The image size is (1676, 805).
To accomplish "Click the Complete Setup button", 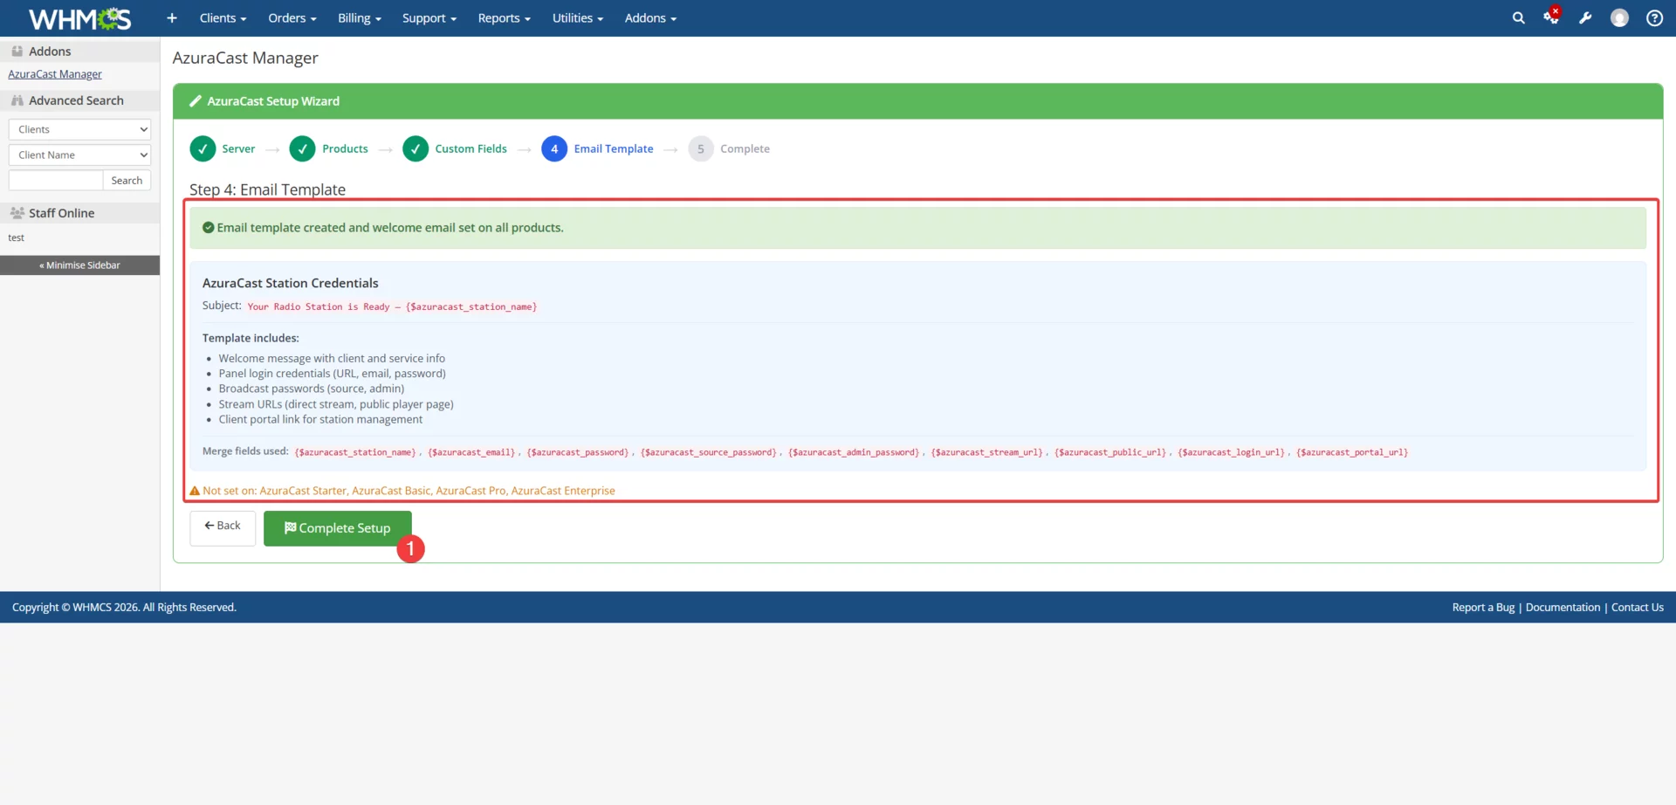I will (337, 527).
